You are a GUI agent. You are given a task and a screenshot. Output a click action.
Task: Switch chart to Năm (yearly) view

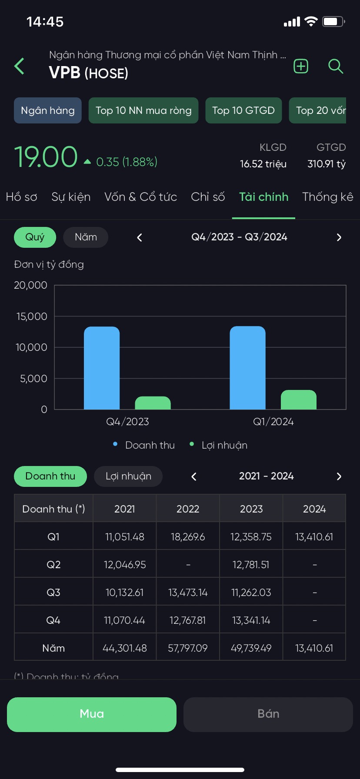coord(86,237)
